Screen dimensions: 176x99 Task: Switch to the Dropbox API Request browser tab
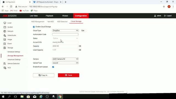click(47, 2)
